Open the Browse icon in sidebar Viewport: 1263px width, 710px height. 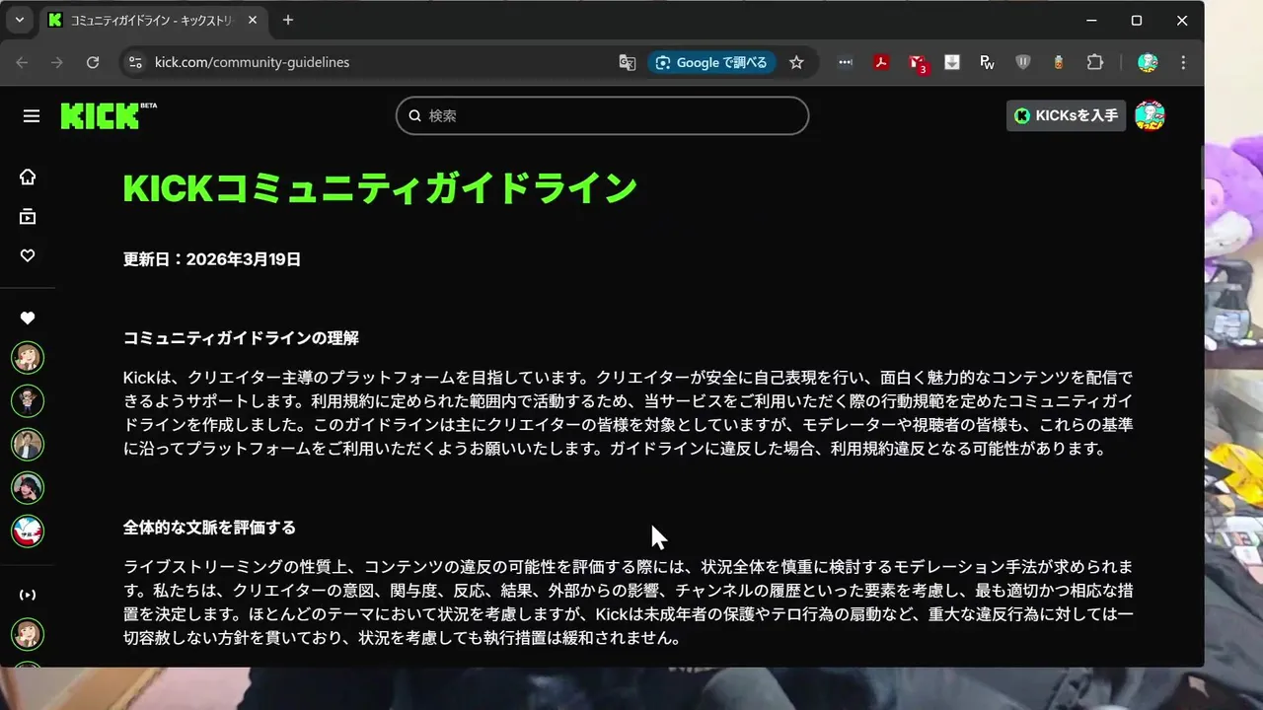pyautogui.click(x=28, y=216)
